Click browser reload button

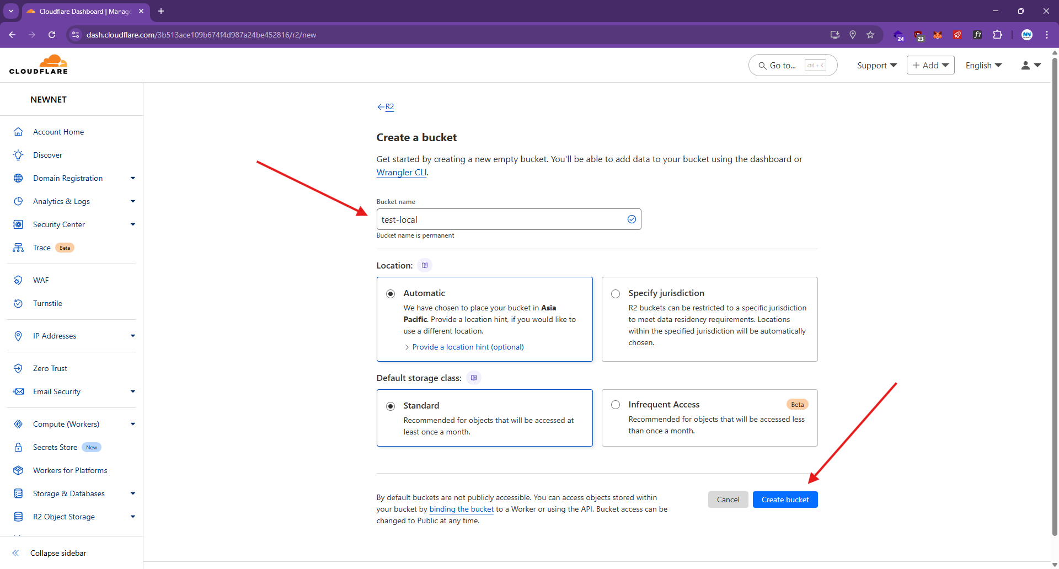point(52,35)
